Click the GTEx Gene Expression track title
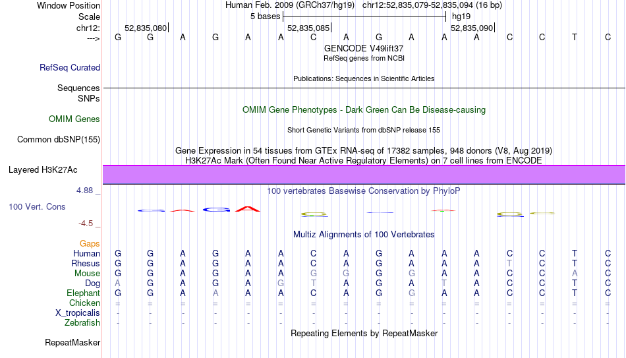The image size is (626, 358). click(364, 150)
